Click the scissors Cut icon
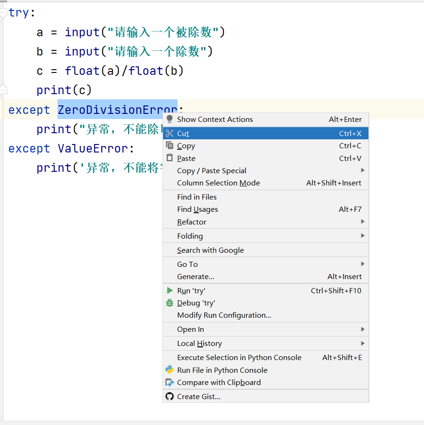The image size is (424, 425). click(x=170, y=133)
